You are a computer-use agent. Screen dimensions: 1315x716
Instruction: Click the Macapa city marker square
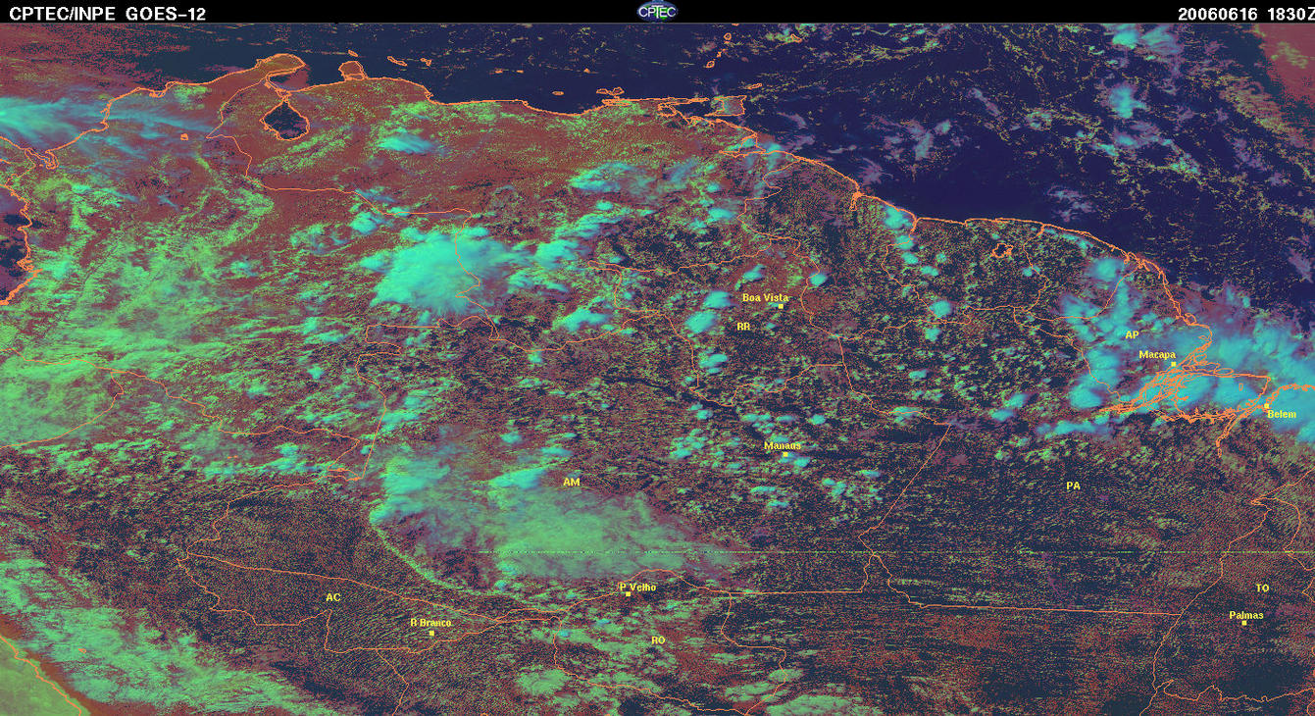coord(1173,364)
